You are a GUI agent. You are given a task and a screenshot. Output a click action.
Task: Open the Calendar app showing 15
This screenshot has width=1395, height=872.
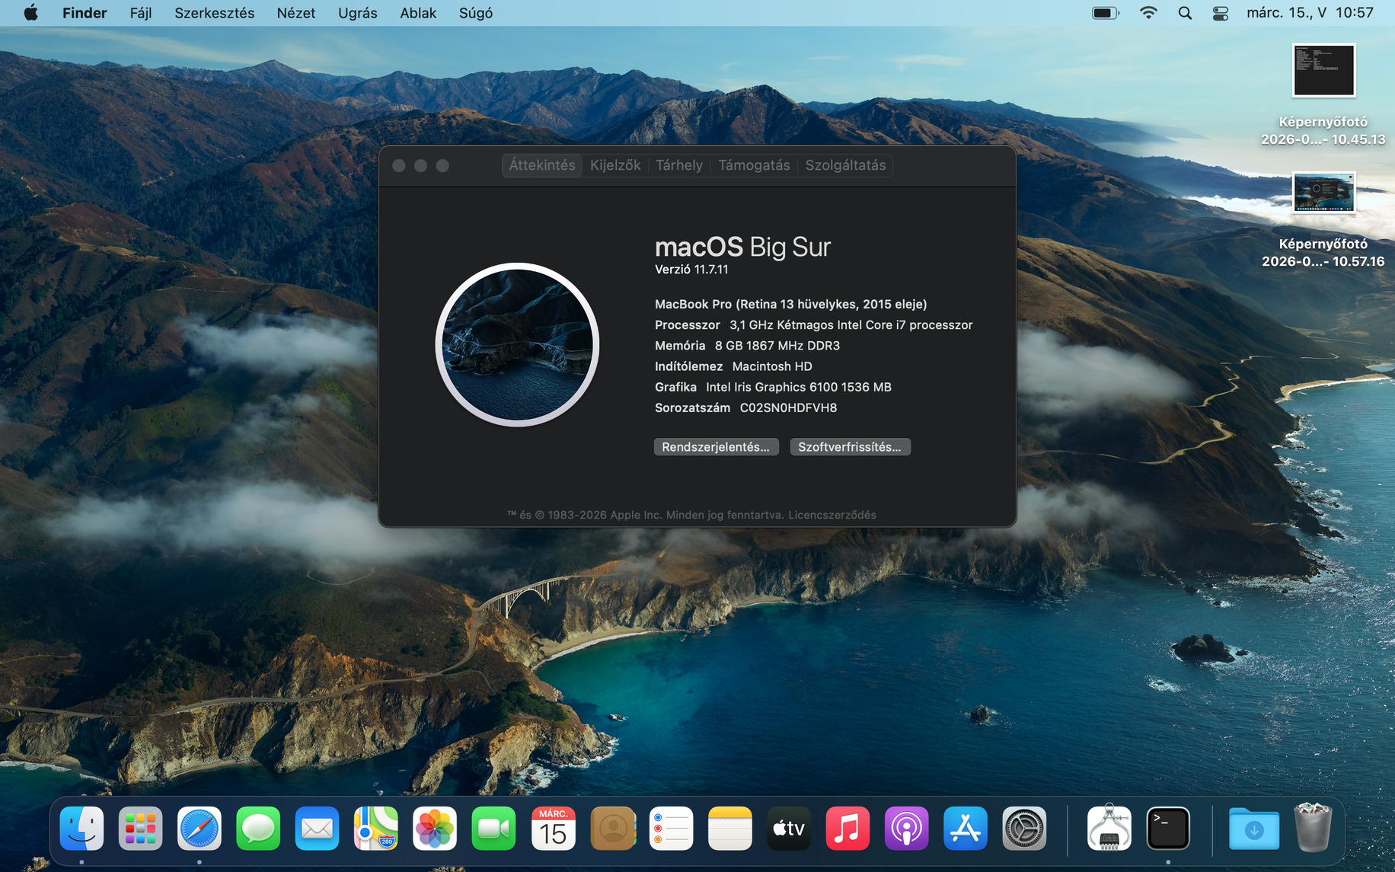pyautogui.click(x=553, y=828)
